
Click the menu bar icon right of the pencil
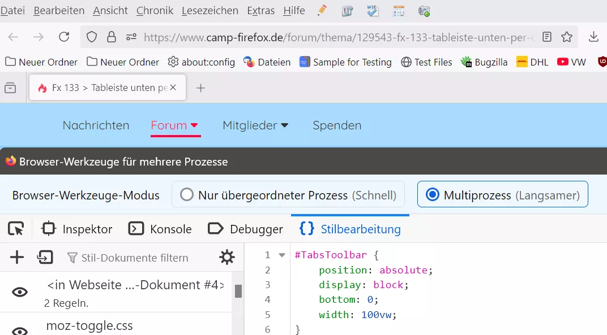point(347,11)
